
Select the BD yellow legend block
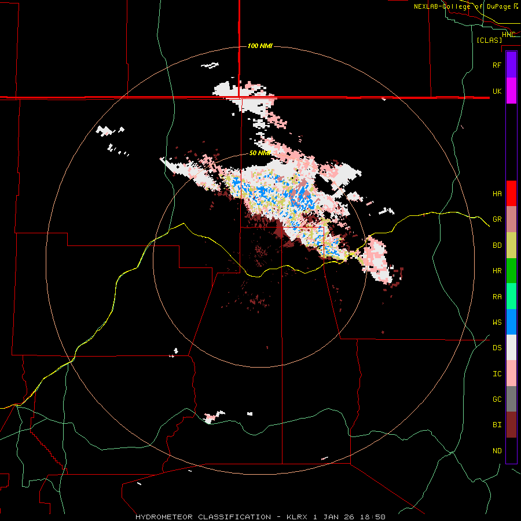point(511,245)
